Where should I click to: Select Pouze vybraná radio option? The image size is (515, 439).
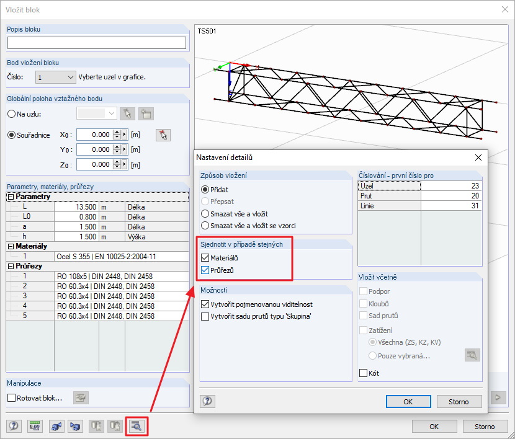point(372,356)
